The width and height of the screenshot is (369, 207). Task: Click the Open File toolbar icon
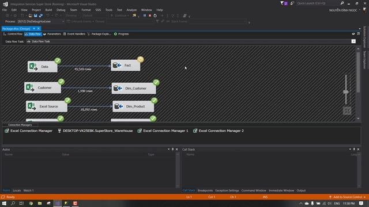[30, 16]
